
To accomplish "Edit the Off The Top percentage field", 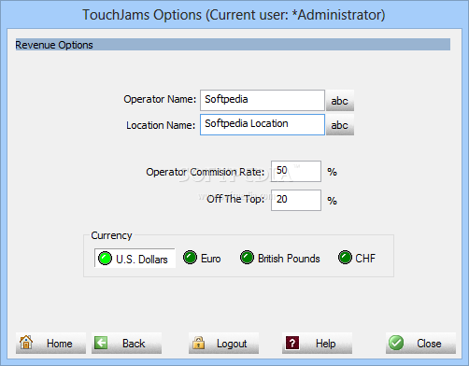I will pyautogui.click(x=296, y=200).
